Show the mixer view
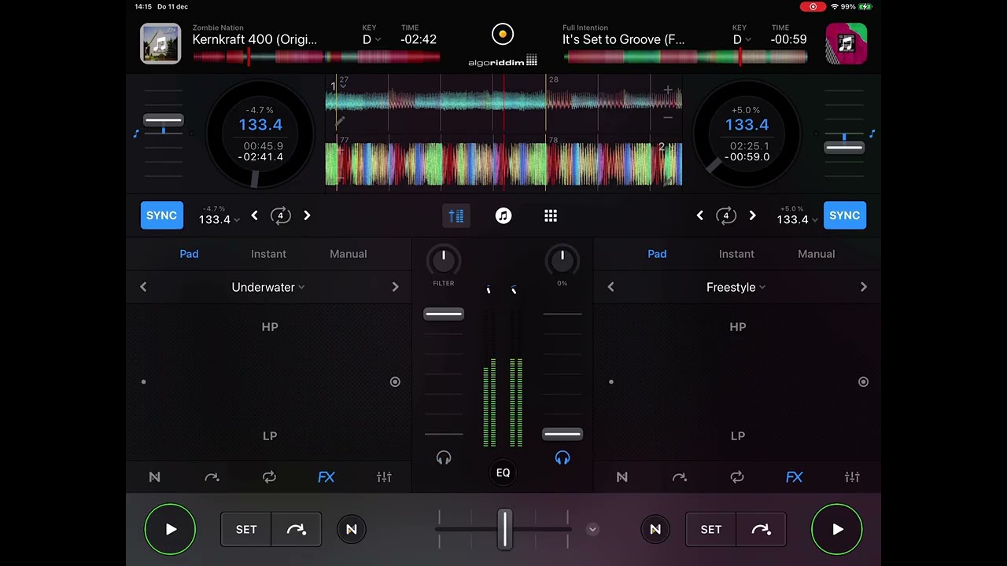1007x566 pixels. 456,215
